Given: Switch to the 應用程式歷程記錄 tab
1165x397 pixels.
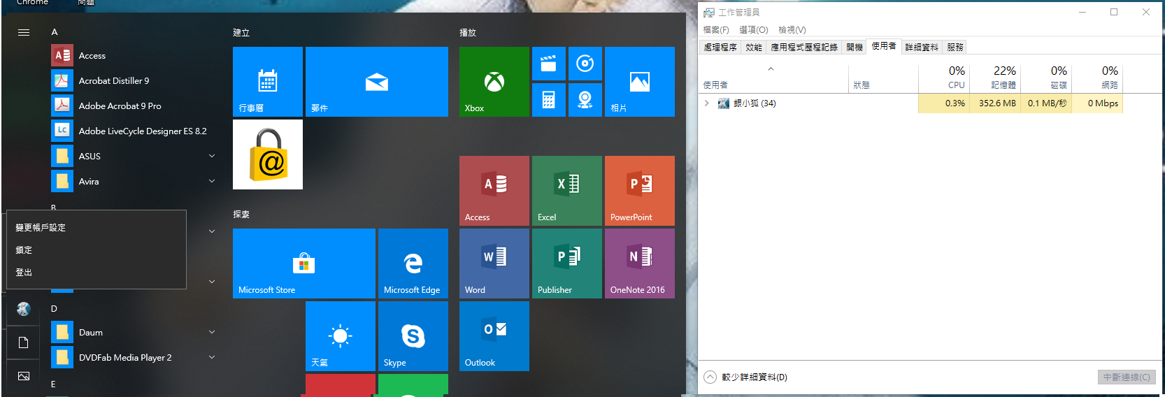Looking at the screenshot, I should (x=804, y=47).
